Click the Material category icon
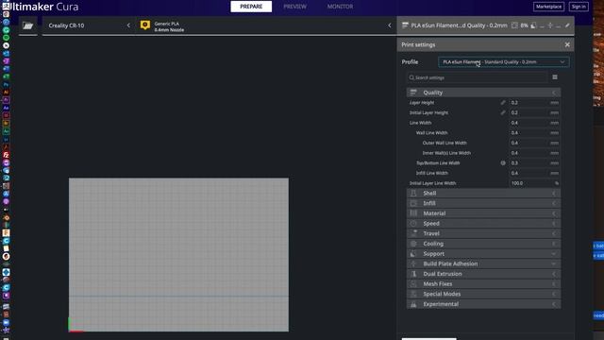The width and height of the screenshot is (604, 340). (413, 213)
